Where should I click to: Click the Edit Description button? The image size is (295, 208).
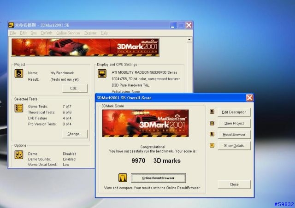tap(234, 112)
